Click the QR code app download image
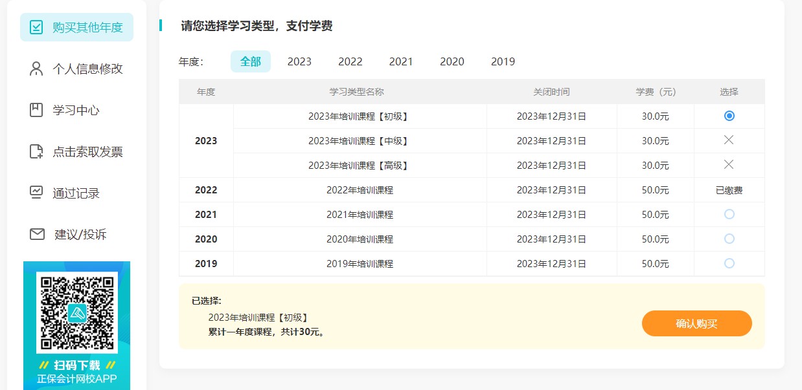Image resolution: width=802 pixels, height=390 pixels. [76, 313]
